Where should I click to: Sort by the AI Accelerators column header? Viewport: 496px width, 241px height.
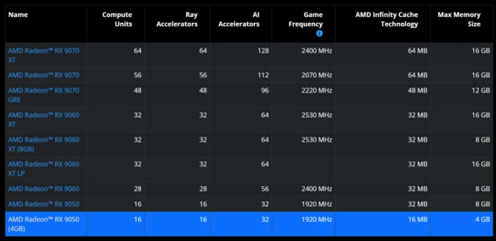[239, 20]
